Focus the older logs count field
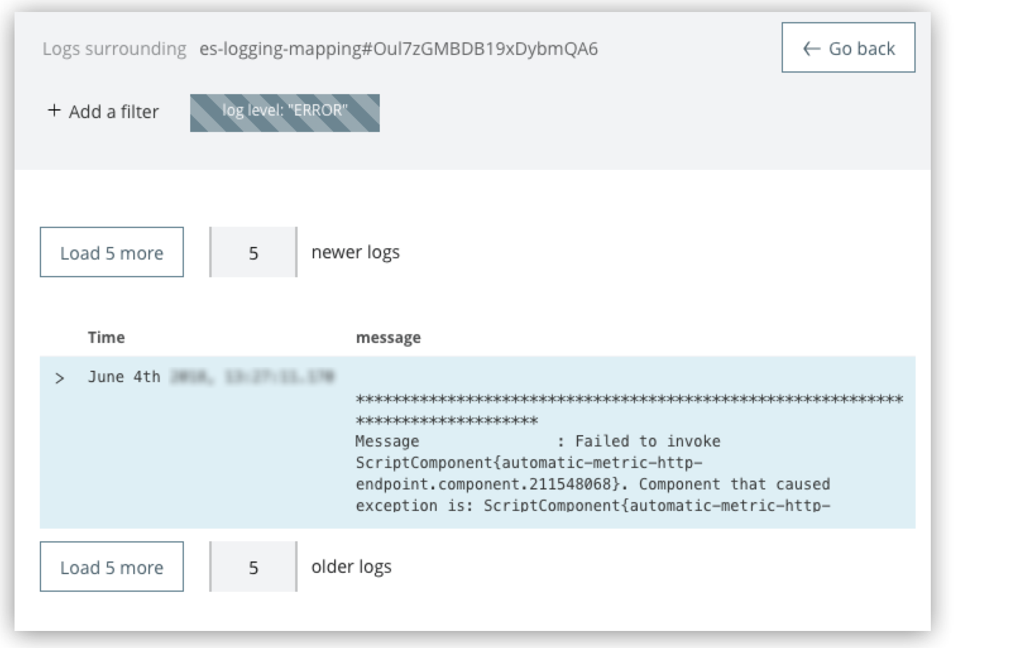 coord(253,567)
